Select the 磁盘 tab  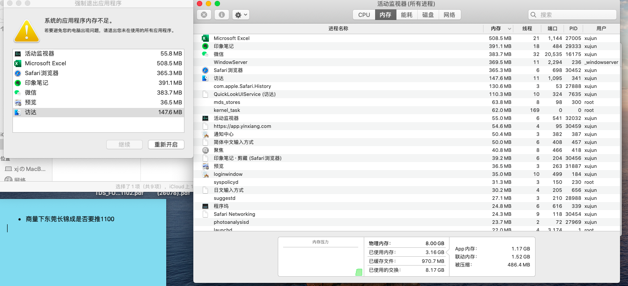[428, 15]
